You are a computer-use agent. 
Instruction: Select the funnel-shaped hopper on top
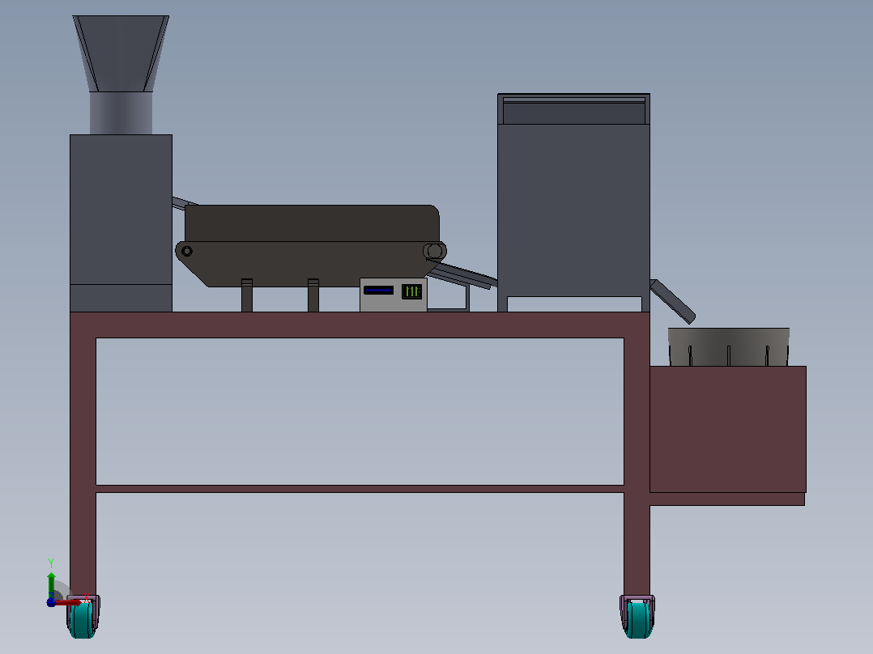121,53
